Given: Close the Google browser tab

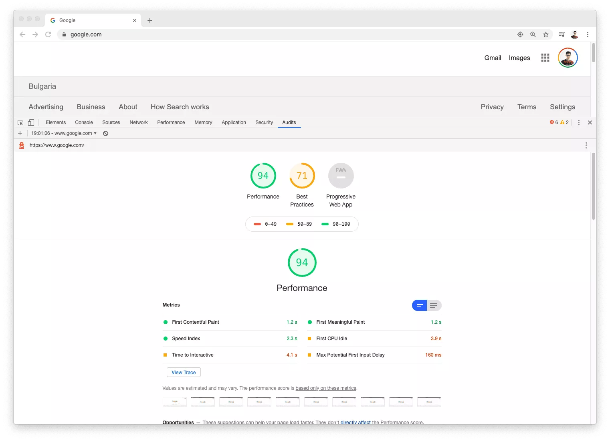Looking at the screenshot, I should (135, 20).
